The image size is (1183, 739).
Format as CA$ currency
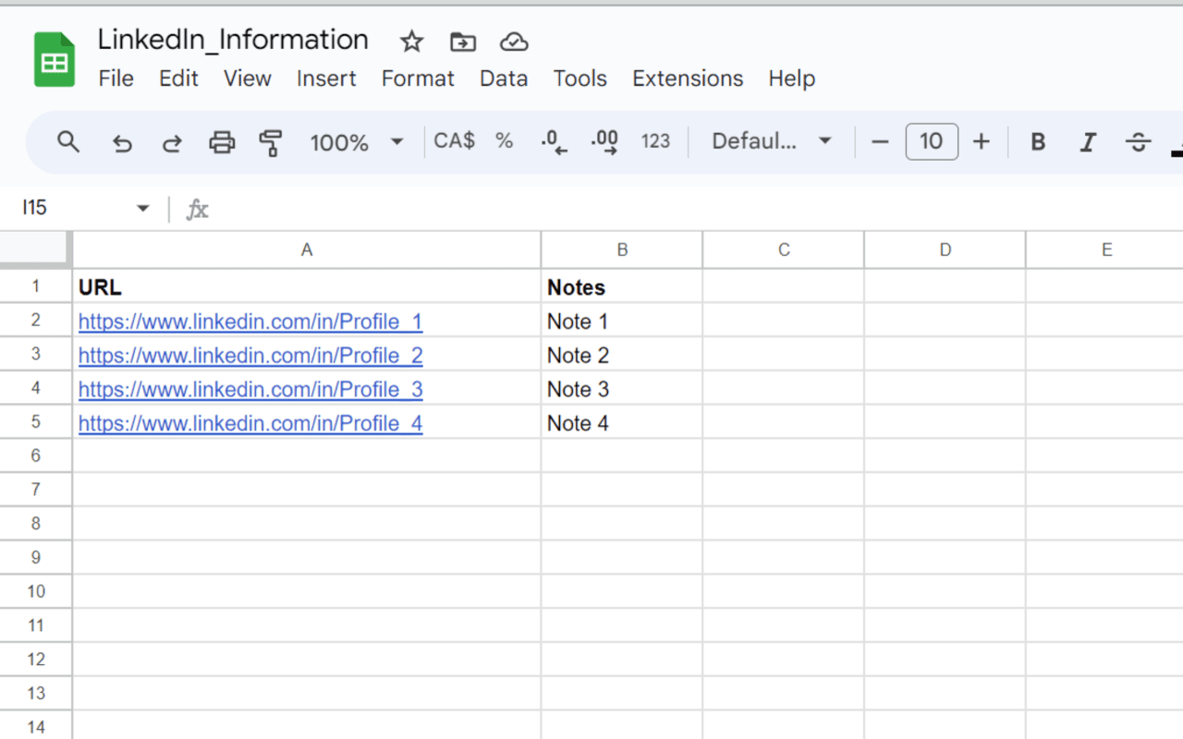point(454,141)
